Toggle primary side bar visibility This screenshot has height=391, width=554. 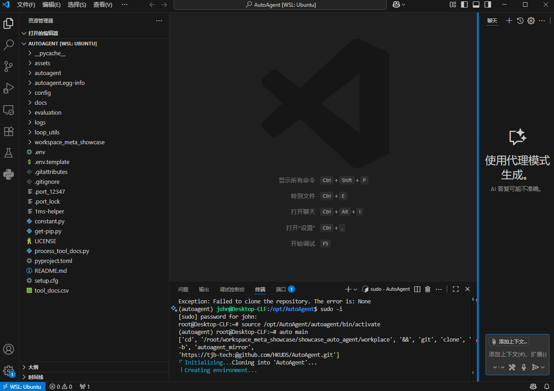tap(465, 4)
